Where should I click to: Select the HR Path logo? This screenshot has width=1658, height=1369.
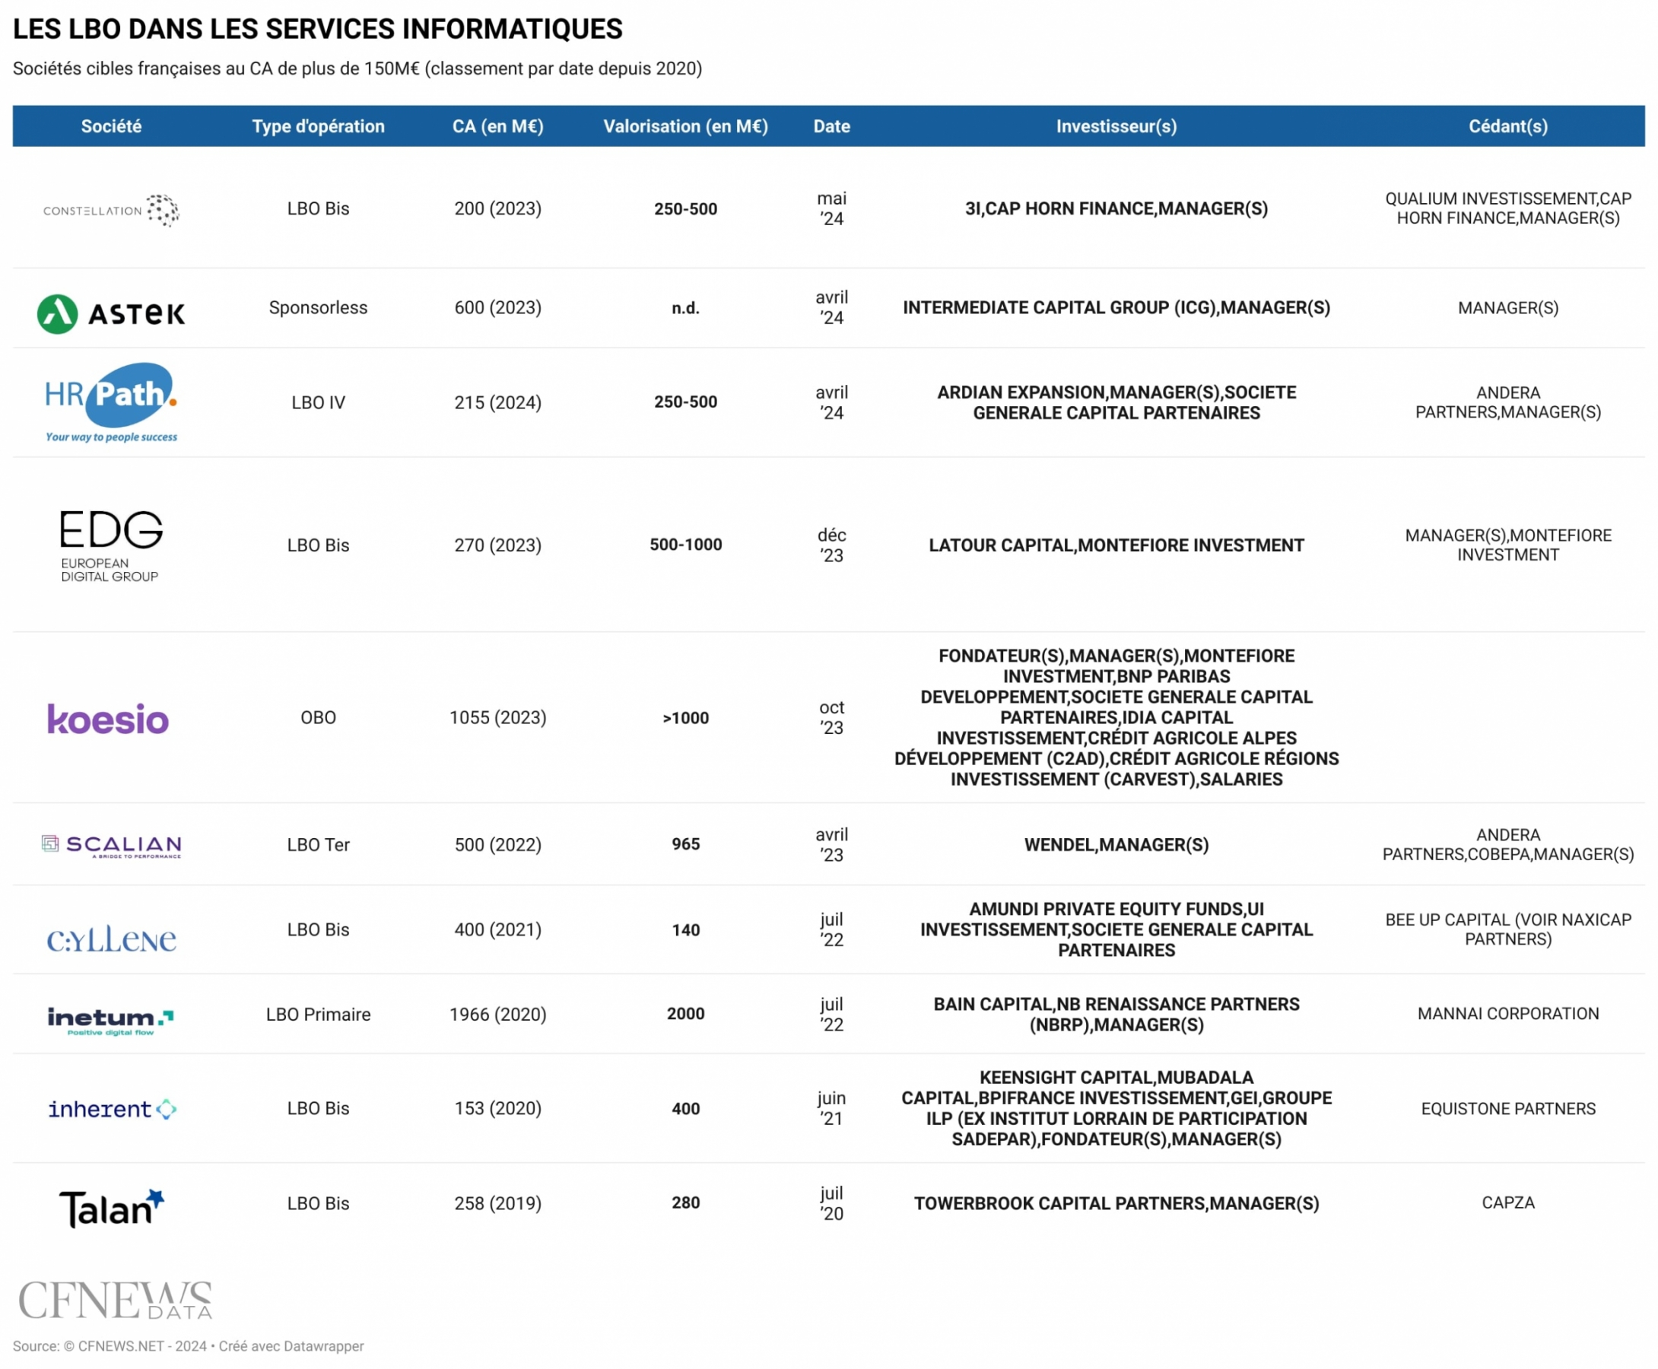(111, 402)
